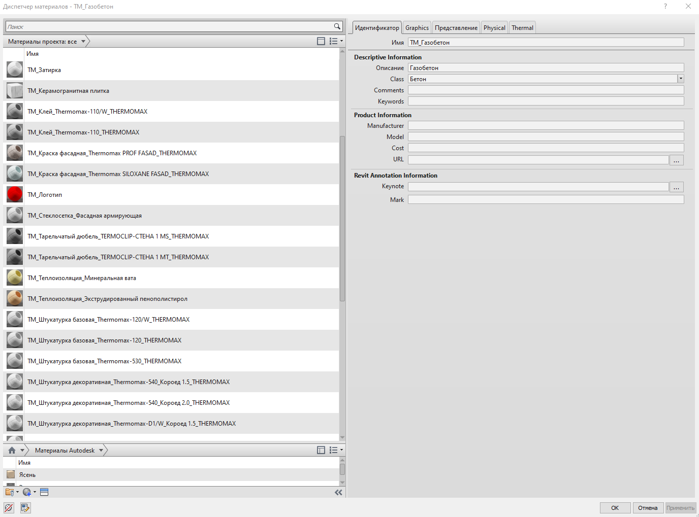699x517 pixels.
Task: Click the crossed-out sphere icon at bottom left
Action: [x=9, y=507]
